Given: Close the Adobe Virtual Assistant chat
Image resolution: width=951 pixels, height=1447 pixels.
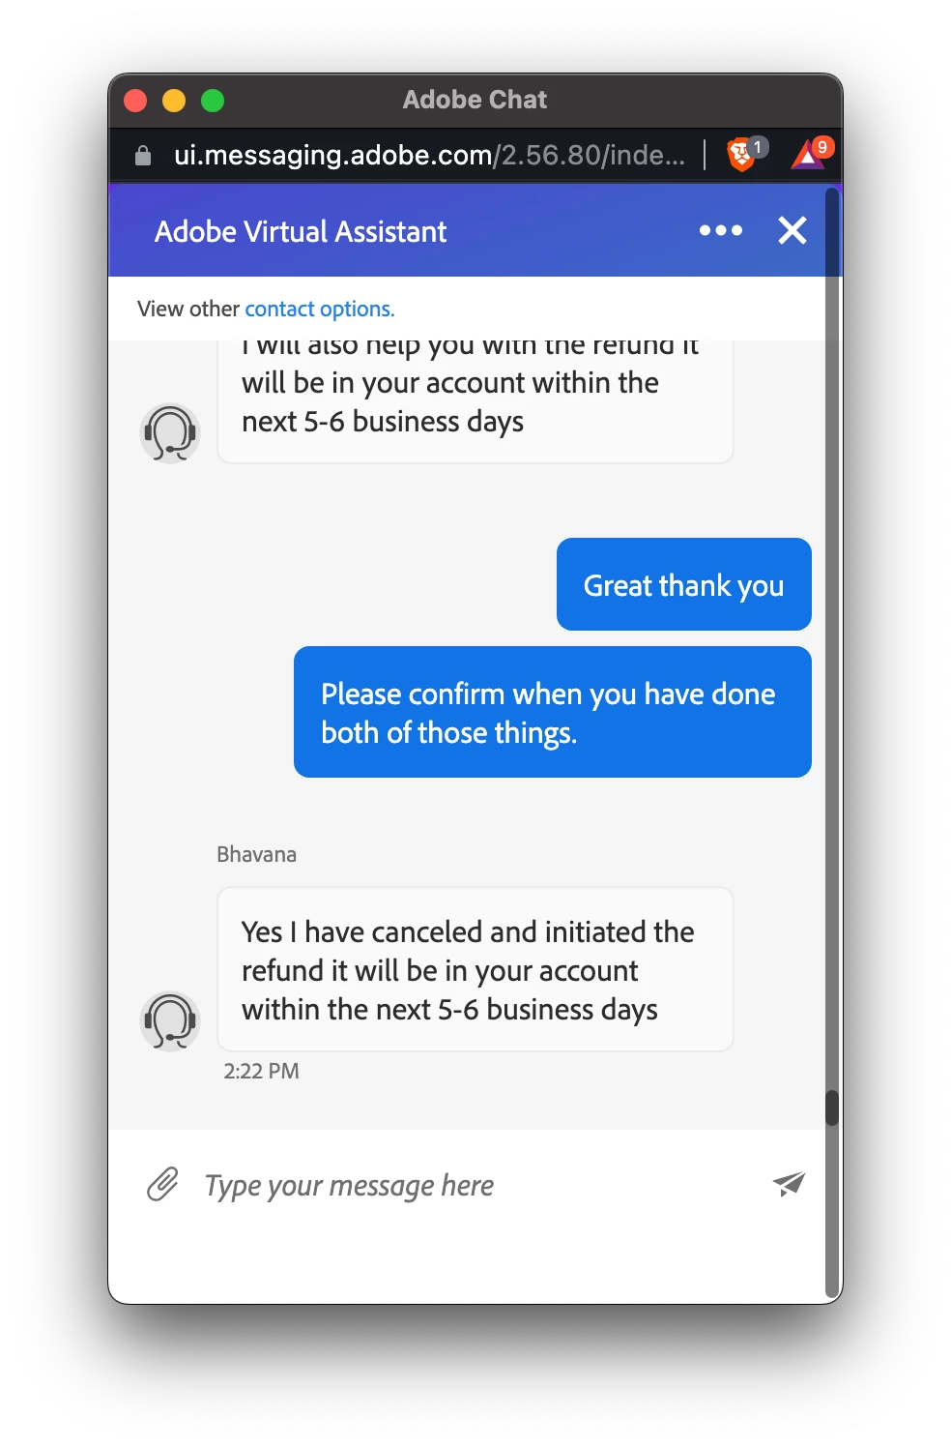Looking at the screenshot, I should click(x=792, y=230).
